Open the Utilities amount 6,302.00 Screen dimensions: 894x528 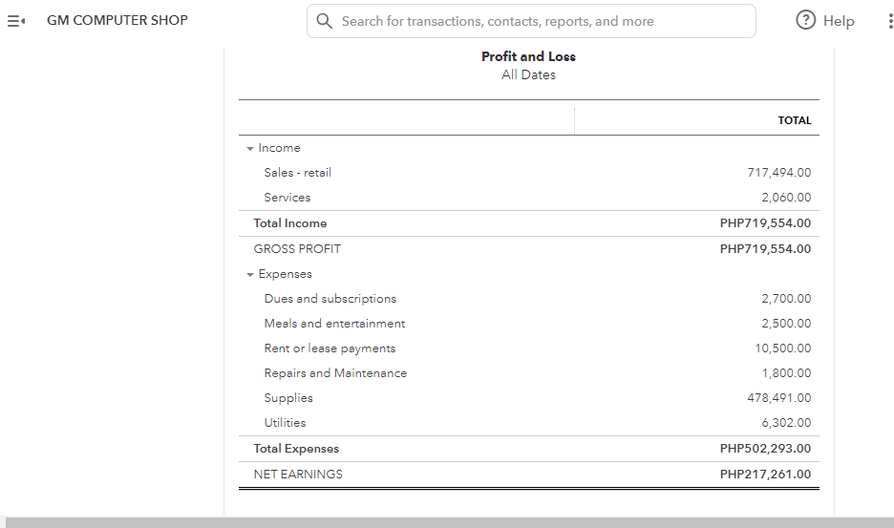(x=786, y=423)
